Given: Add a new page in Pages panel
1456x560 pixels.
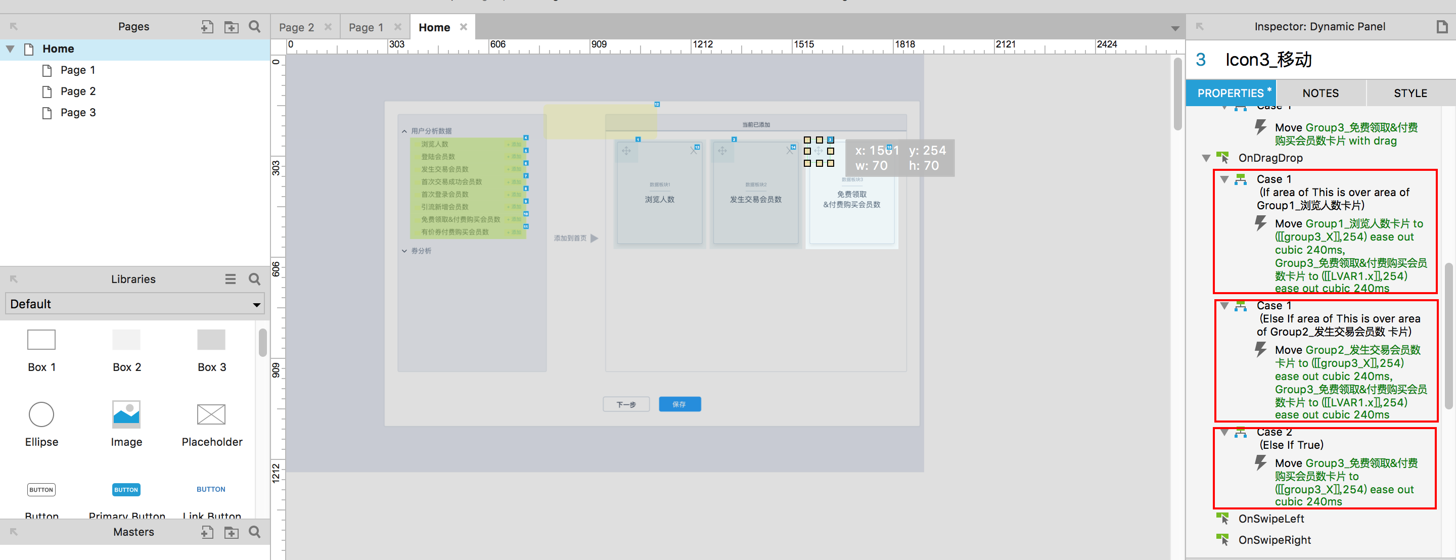Looking at the screenshot, I should coord(207,27).
